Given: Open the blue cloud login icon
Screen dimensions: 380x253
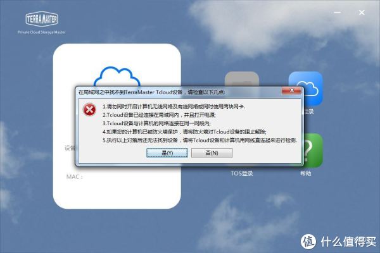Looking at the screenshot, I should [x=306, y=89].
